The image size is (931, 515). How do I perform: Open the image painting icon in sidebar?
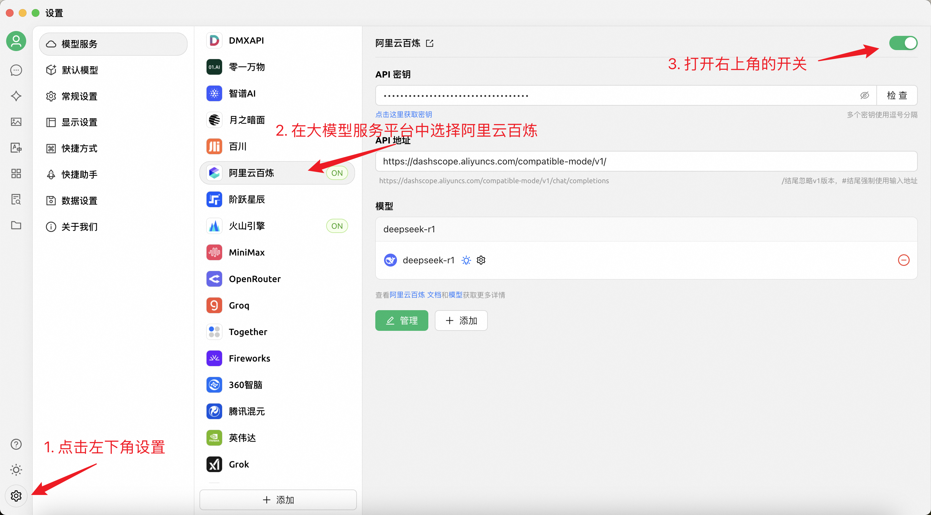pyautogui.click(x=16, y=122)
